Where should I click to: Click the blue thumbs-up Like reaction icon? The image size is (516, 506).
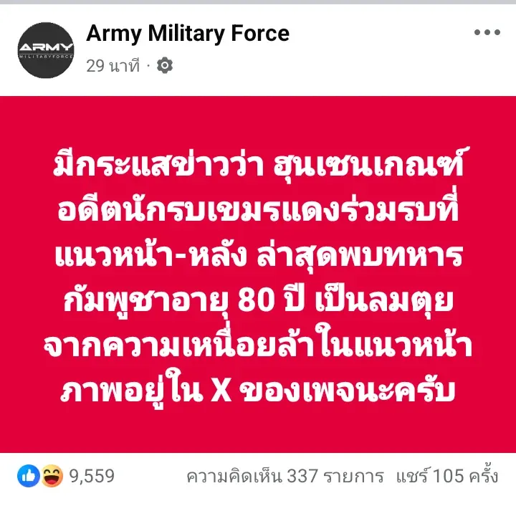(28, 476)
